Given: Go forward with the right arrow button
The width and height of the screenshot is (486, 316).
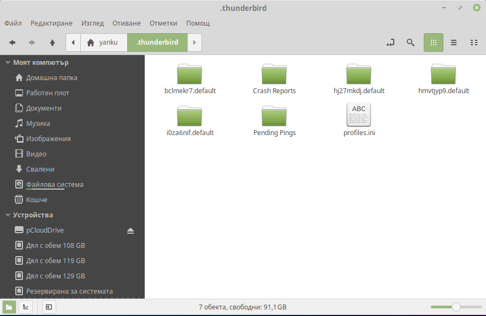Looking at the screenshot, I should coord(32,42).
